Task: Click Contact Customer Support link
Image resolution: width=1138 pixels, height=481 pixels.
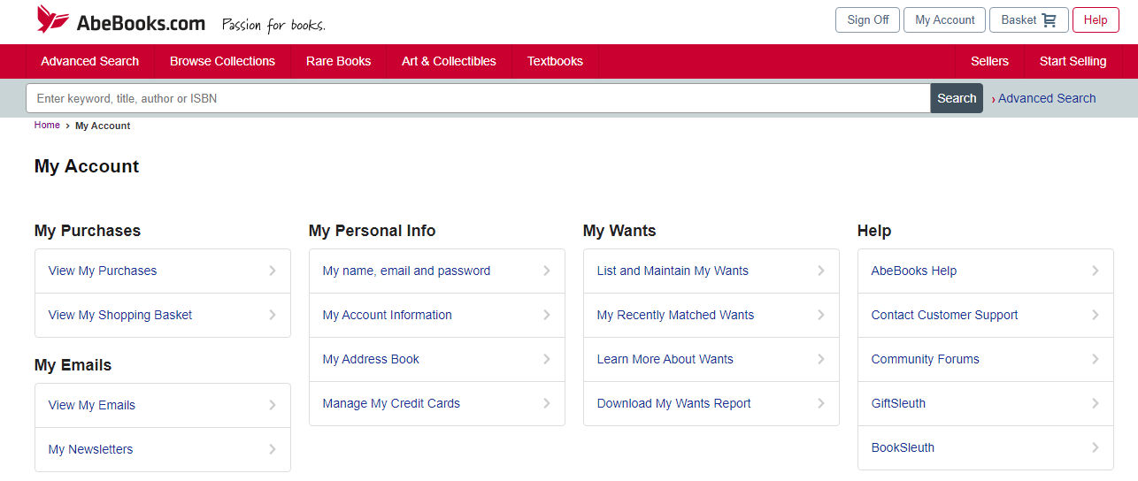Action: [944, 315]
